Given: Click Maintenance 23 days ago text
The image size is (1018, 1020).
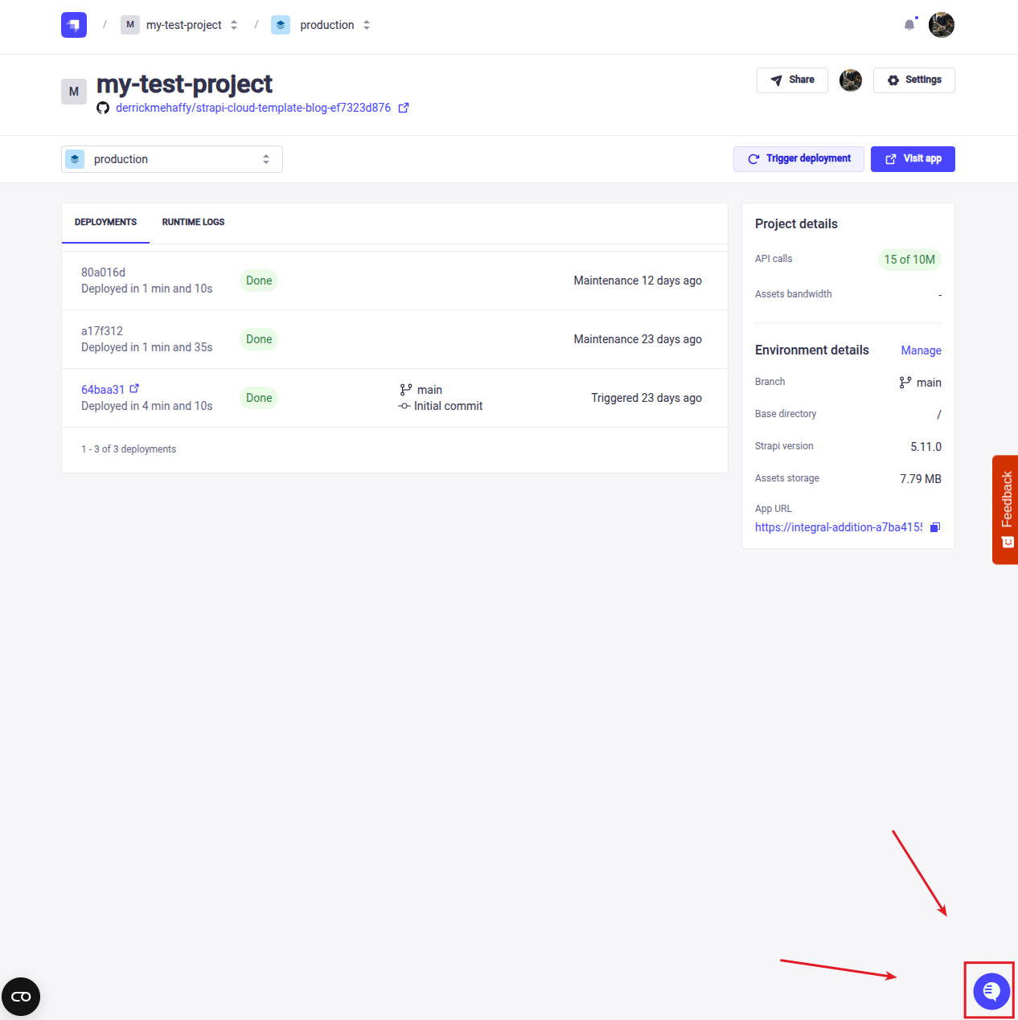Looking at the screenshot, I should [x=638, y=339].
